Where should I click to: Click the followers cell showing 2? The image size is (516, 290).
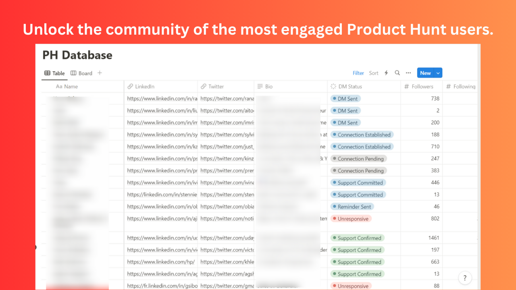(421, 110)
